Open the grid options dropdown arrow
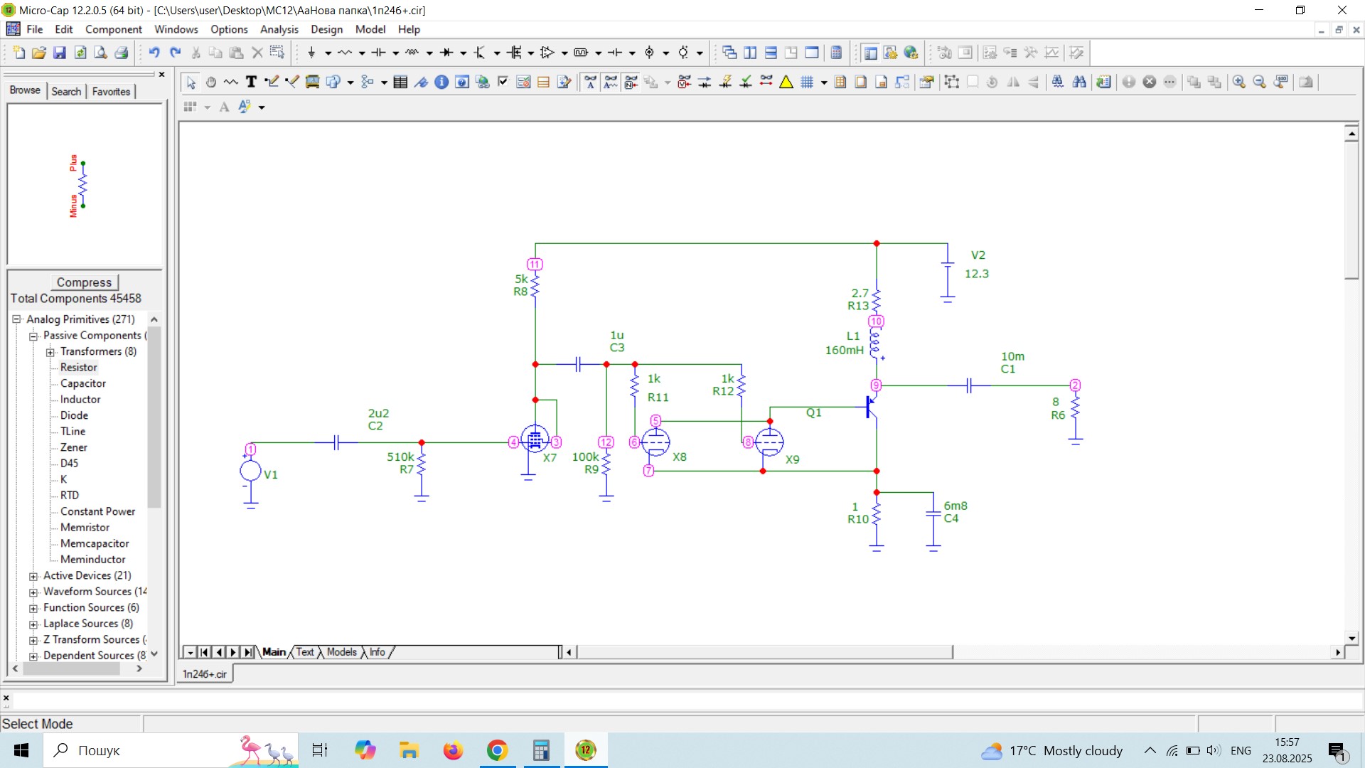 click(x=824, y=82)
